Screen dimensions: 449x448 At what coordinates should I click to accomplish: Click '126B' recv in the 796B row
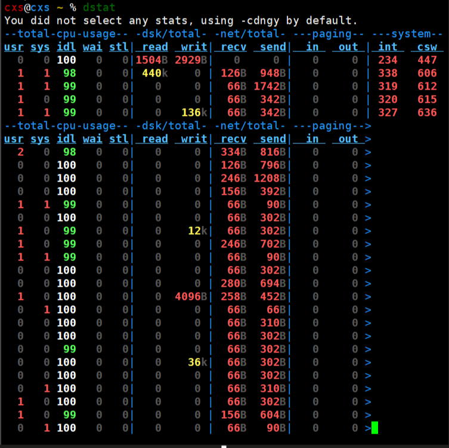pyautogui.click(x=233, y=165)
